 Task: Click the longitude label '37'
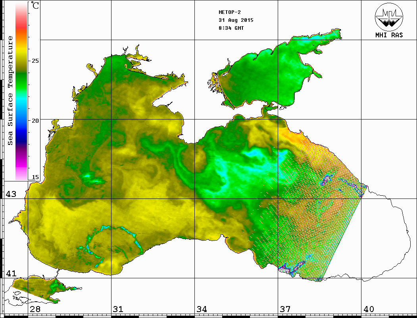285,309
